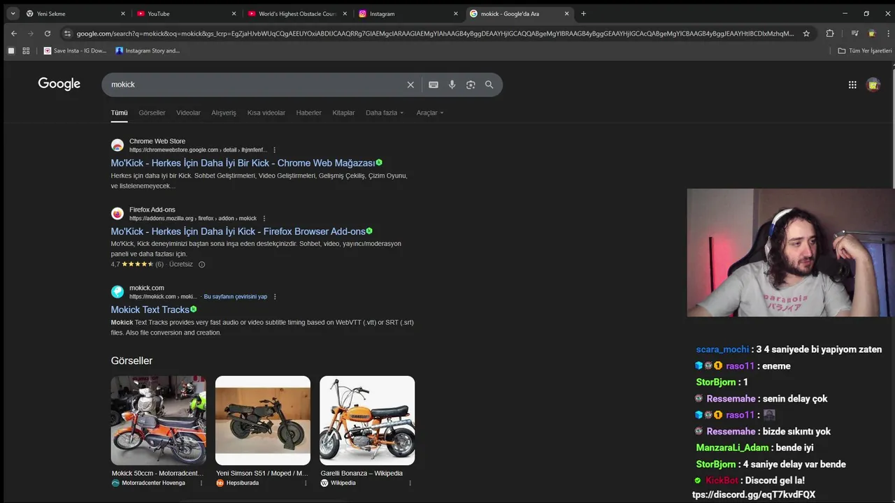Screen dimensions: 895x503
Task: Search by image with Google Lens
Action: 471,85
